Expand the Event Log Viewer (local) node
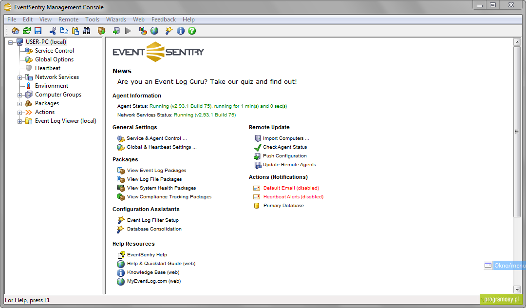 click(19, 121)
